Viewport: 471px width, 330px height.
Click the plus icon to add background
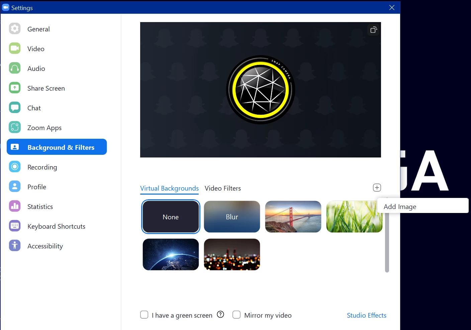click(377, 188)
